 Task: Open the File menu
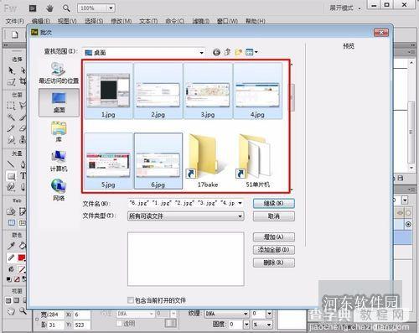pyautogui.click(x=14, y=21)
